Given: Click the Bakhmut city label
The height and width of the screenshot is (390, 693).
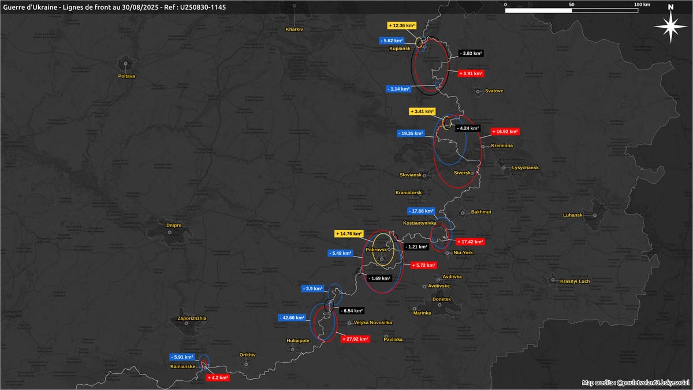Looking at the screenshot, I should pyautogui.click(x=481, y=211).
